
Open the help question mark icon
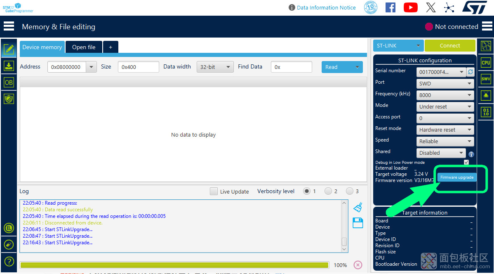coord(9,261)
